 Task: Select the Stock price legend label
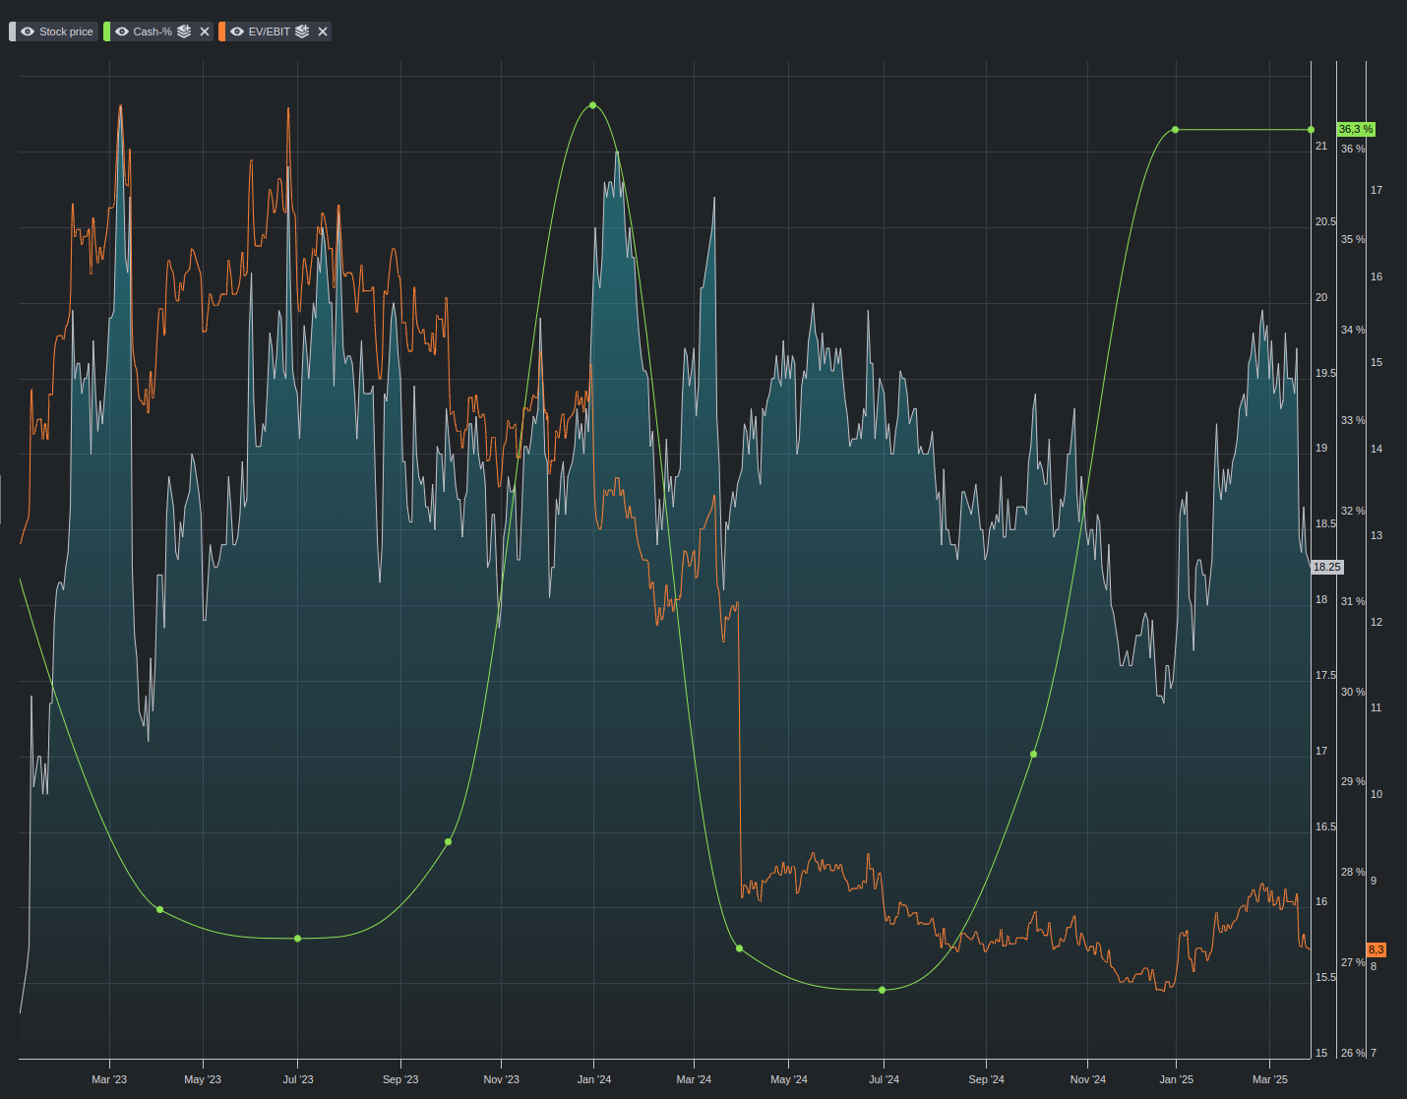coord(66,31)
